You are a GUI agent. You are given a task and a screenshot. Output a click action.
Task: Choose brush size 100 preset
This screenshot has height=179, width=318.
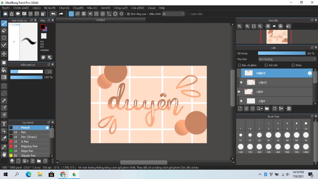click(x=241, y=148)
